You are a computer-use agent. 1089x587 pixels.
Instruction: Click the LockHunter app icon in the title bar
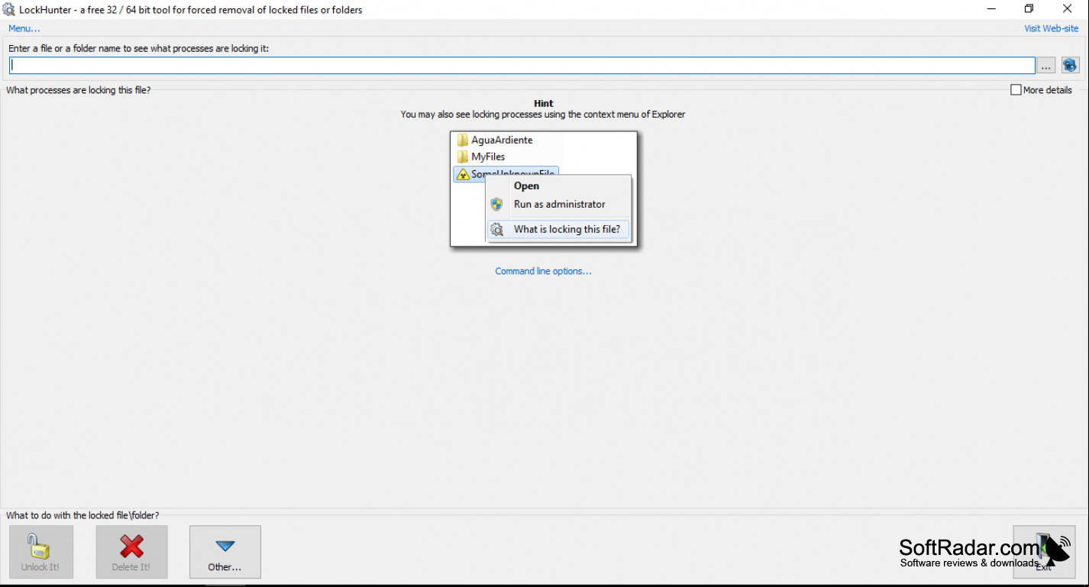point(9,10)
